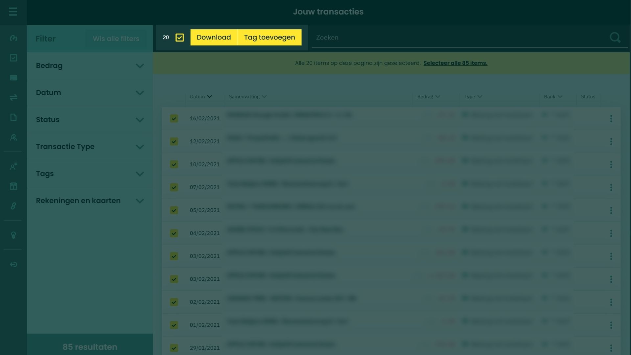Click the credit card sidebar icon
Image resolution: width=631 pixels, height=355 pixels.
[x=13, y=78]
